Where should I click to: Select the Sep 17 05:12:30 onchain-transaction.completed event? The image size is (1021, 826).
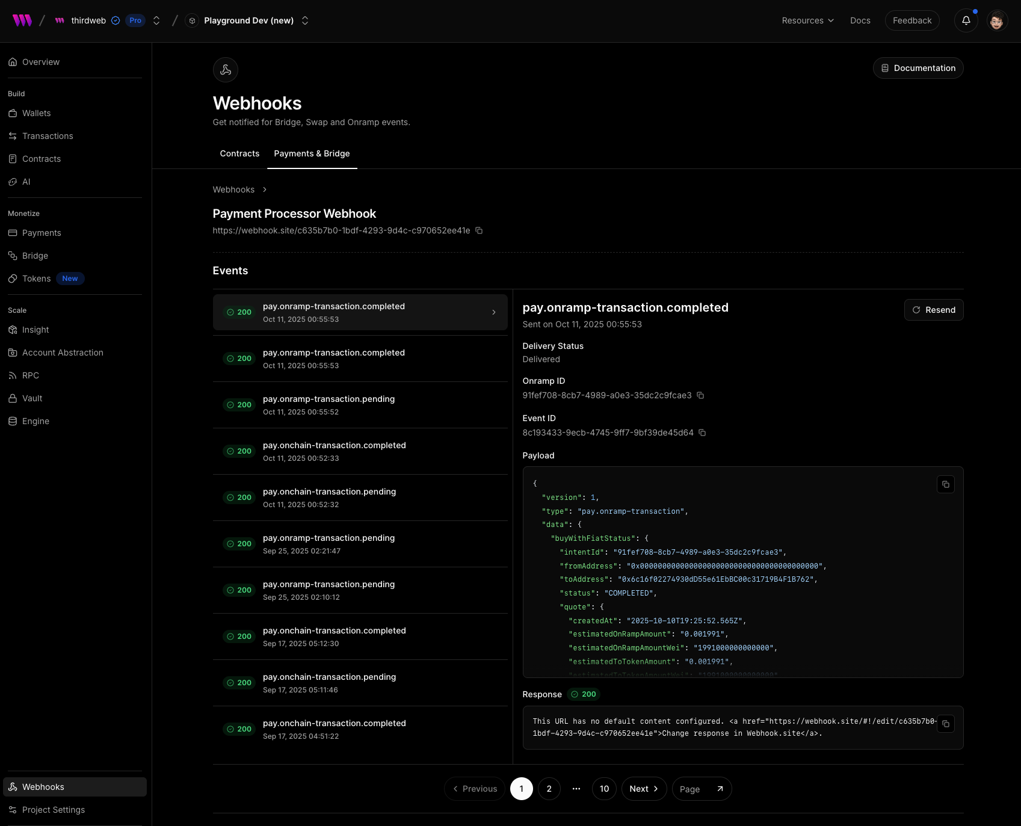[360, 636]
